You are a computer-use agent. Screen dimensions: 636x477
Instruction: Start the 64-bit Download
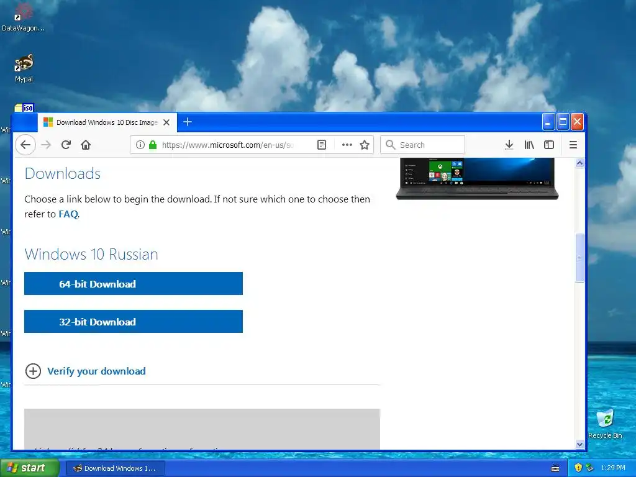(134, 283)
